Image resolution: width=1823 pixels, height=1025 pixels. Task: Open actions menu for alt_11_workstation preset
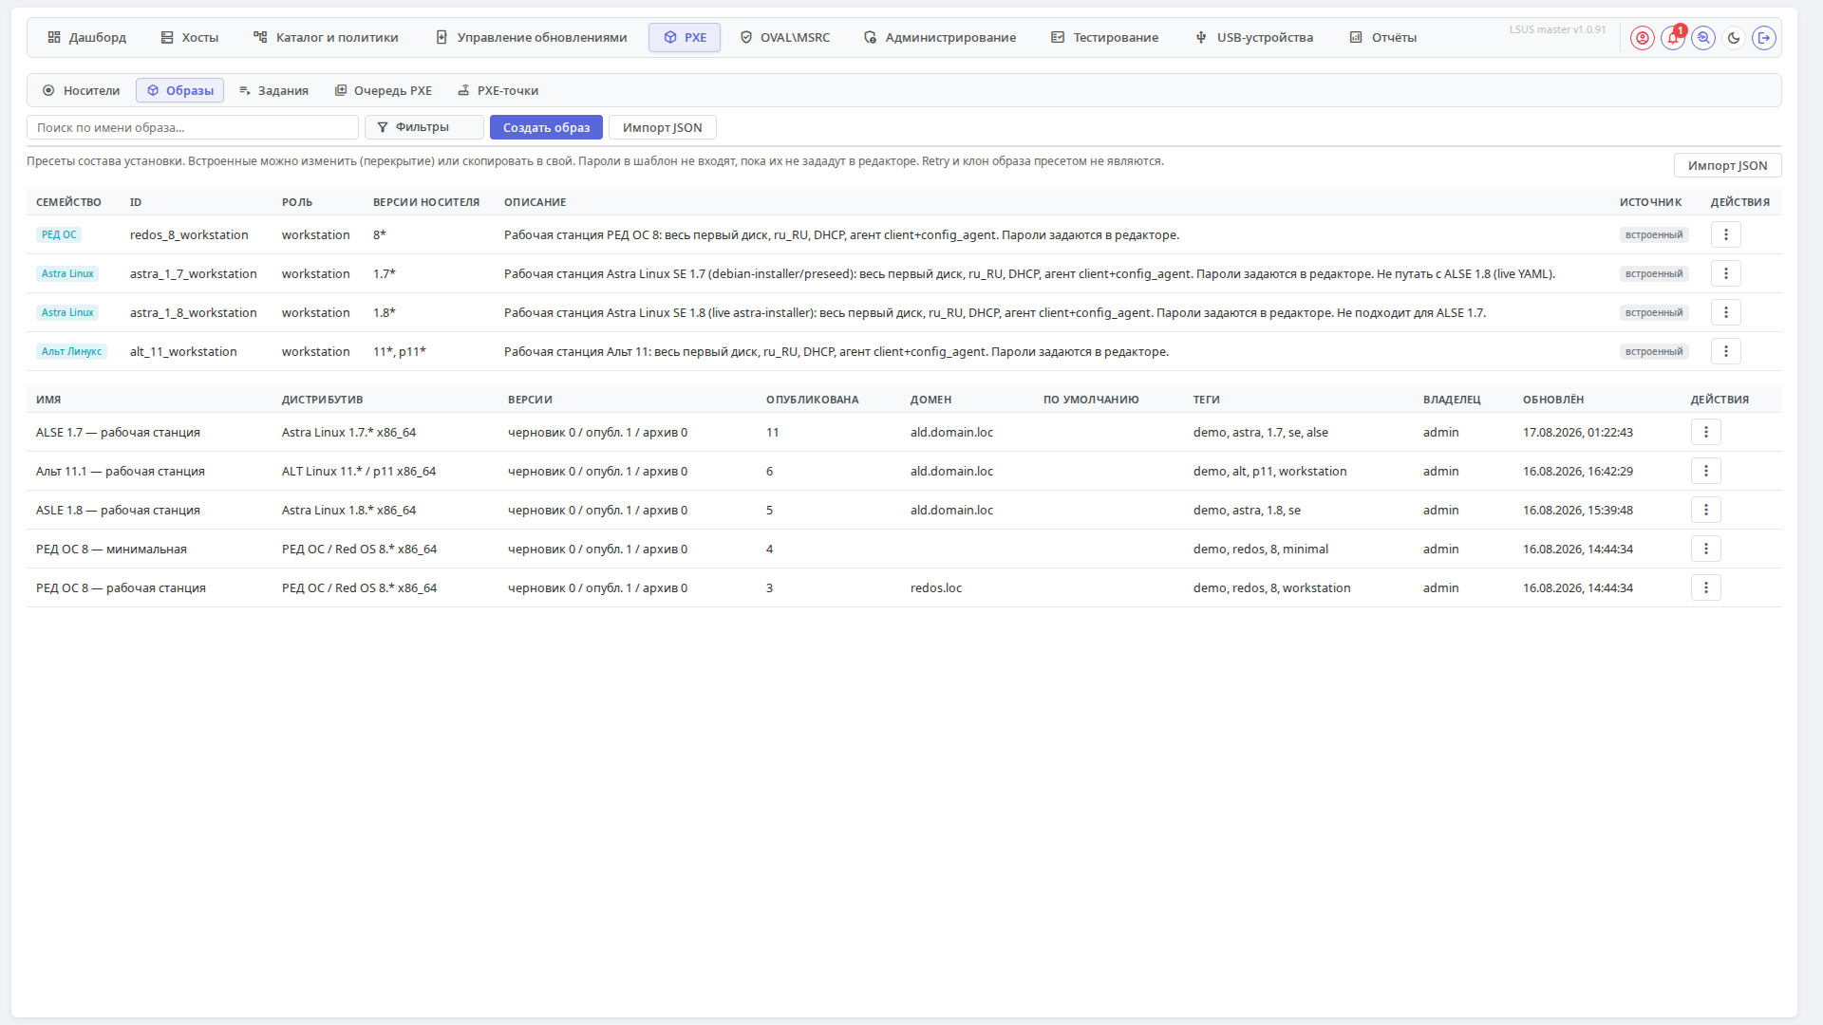(1726, 351)
